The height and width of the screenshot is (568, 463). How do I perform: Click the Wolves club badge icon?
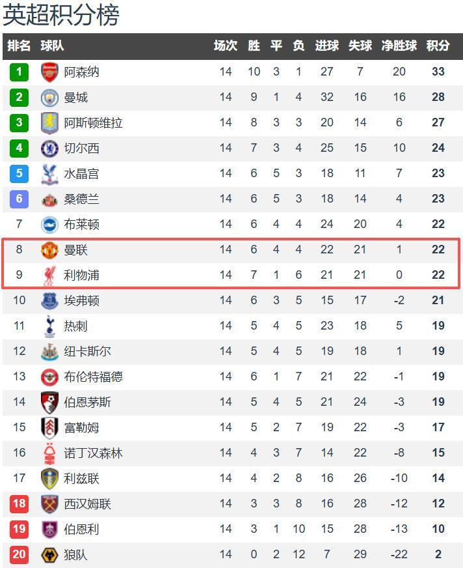point(49,555)
